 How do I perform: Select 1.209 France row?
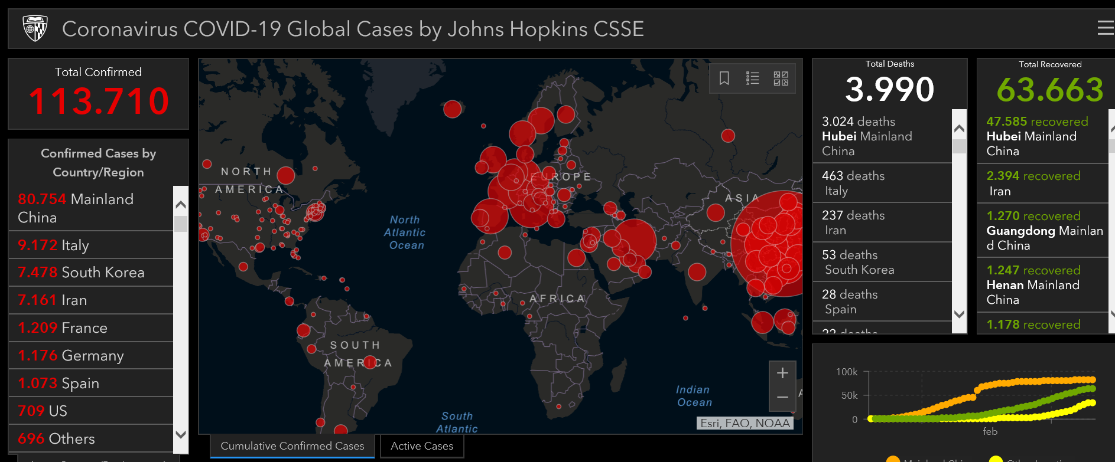[91, 328]
